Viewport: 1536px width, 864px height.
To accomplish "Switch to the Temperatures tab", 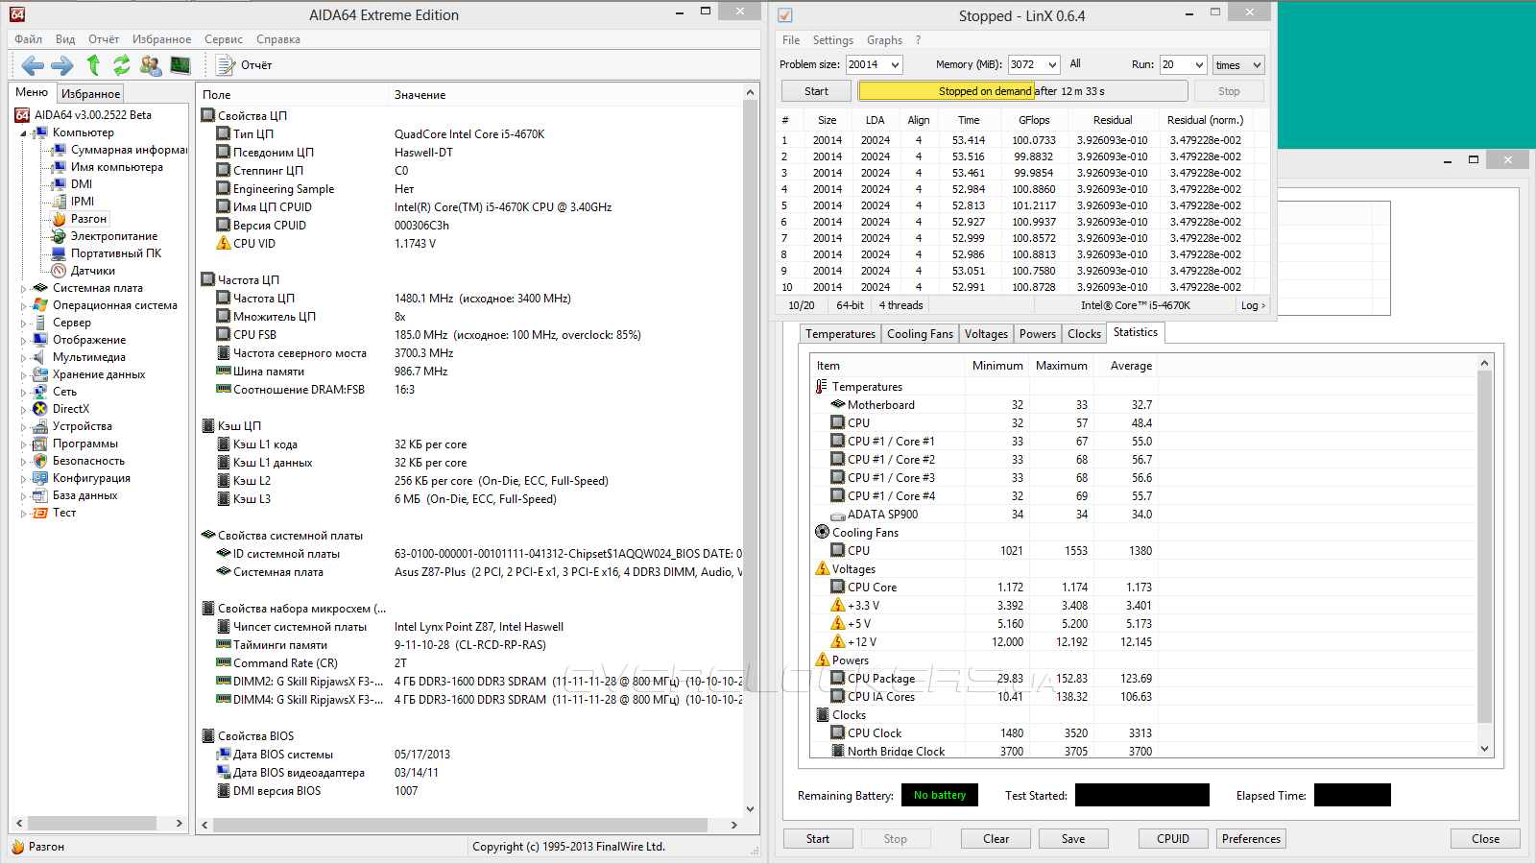I will coord(840,334).
